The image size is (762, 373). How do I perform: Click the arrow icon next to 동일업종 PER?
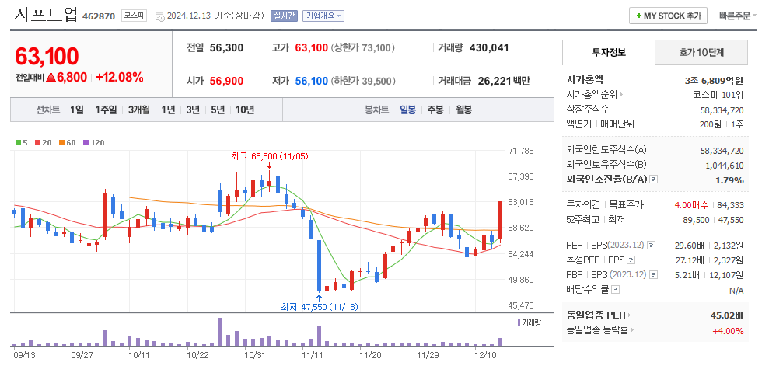coord(629,315)
